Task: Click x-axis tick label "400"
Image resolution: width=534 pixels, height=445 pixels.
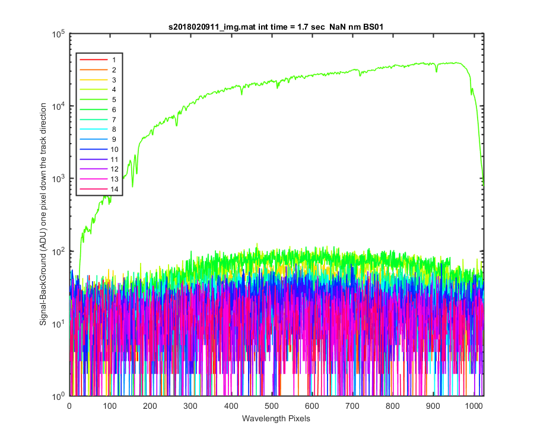Action: pos(231,406)
